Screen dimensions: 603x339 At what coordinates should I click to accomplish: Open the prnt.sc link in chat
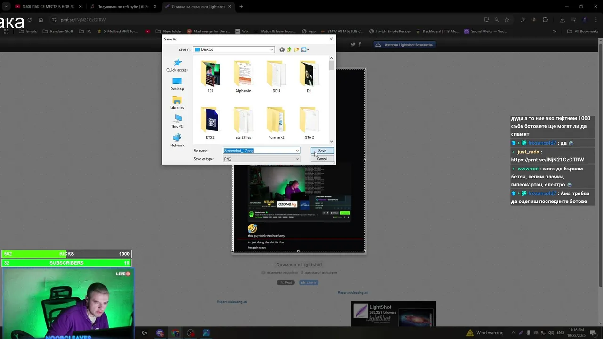pos(547,160)
